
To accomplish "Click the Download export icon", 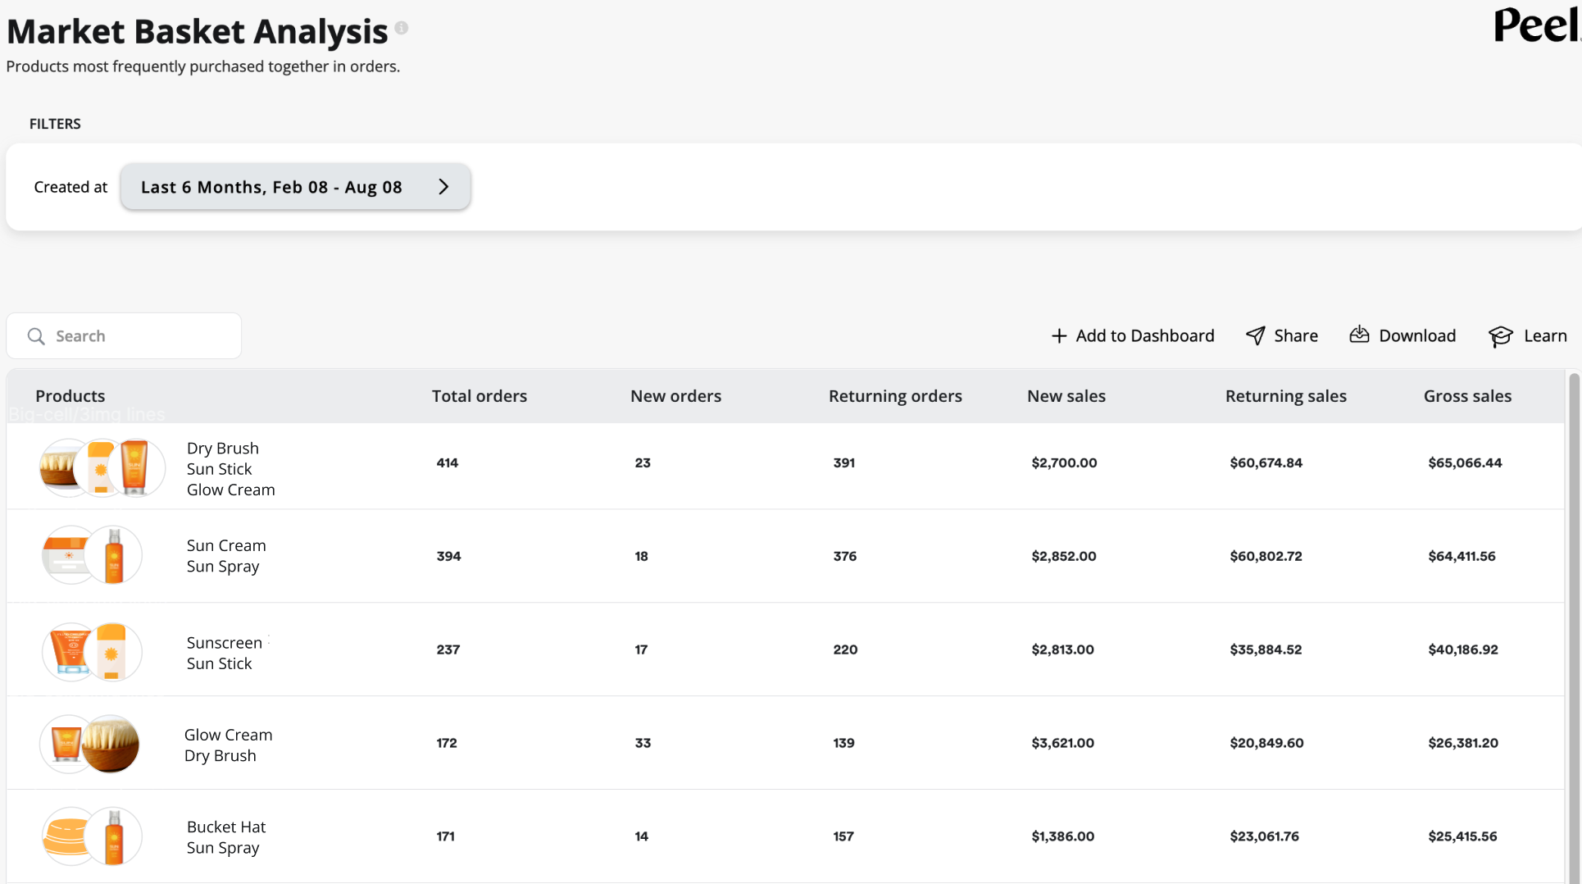I will point(1359,335).
